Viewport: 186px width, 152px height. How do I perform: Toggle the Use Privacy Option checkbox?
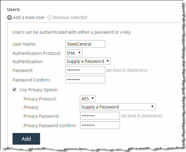[14, 89]
